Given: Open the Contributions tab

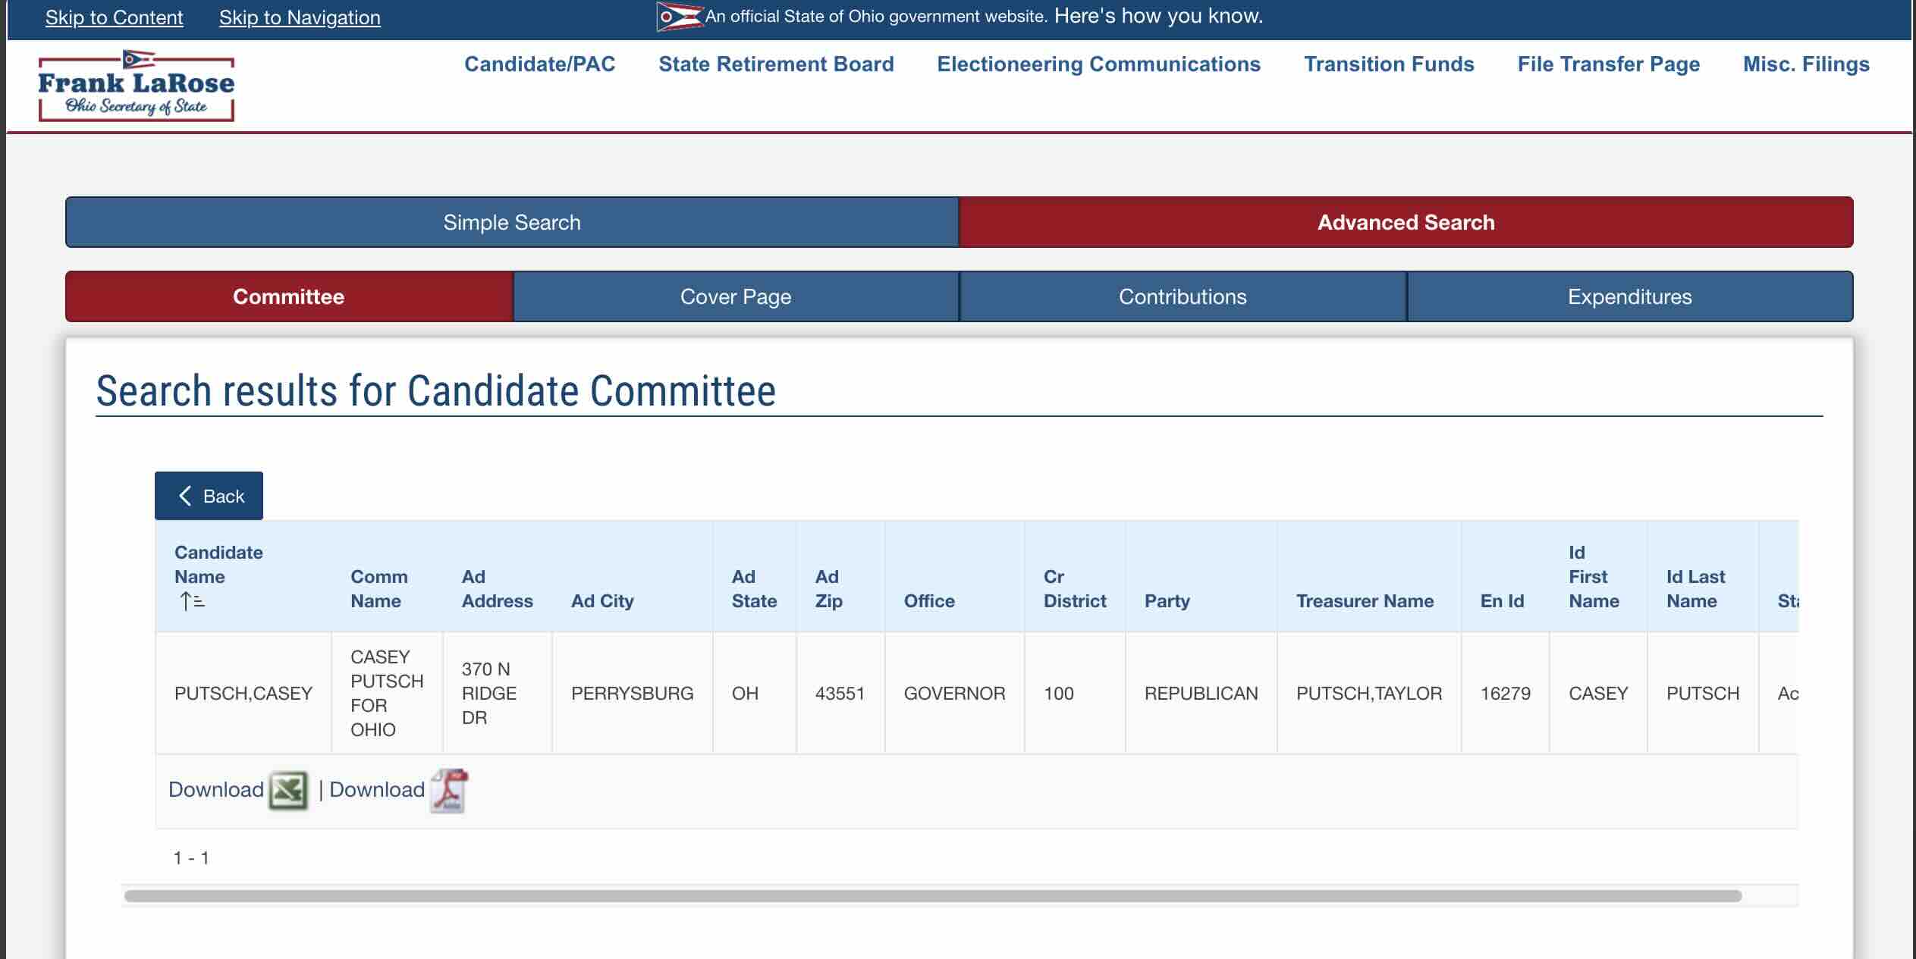Looking at the screenshot, I should coord(1183,296).
